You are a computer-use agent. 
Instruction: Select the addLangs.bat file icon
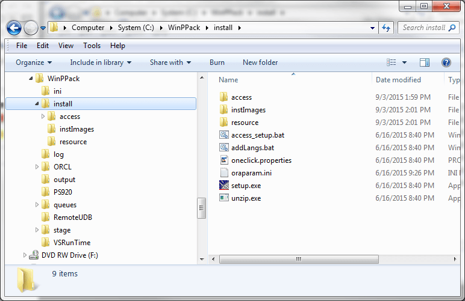(224, 148)
